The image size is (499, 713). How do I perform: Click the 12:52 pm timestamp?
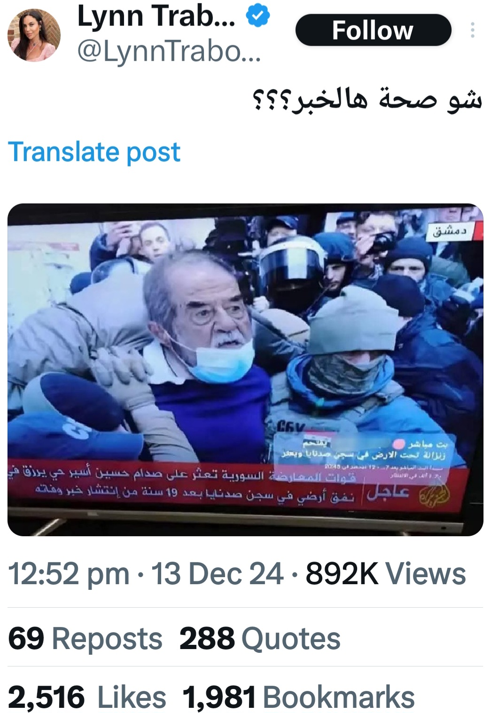[x=69, y=574]
